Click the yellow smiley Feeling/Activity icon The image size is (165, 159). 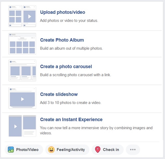click(x=51, y=149)
